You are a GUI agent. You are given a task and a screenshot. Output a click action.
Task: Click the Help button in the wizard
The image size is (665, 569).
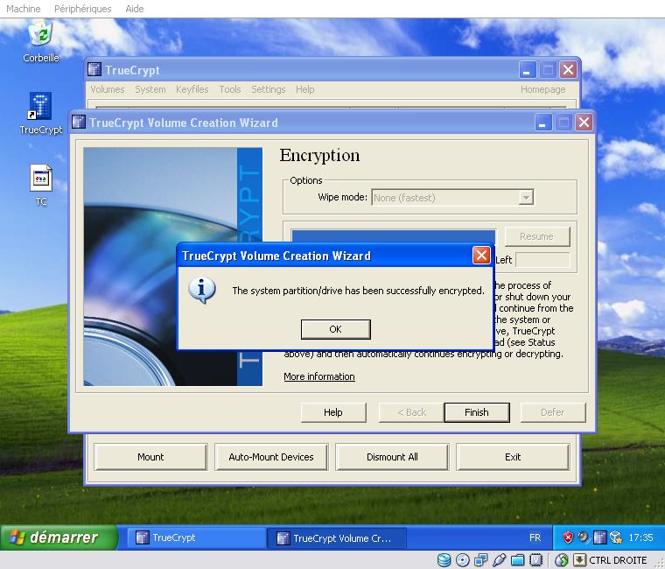333,412
